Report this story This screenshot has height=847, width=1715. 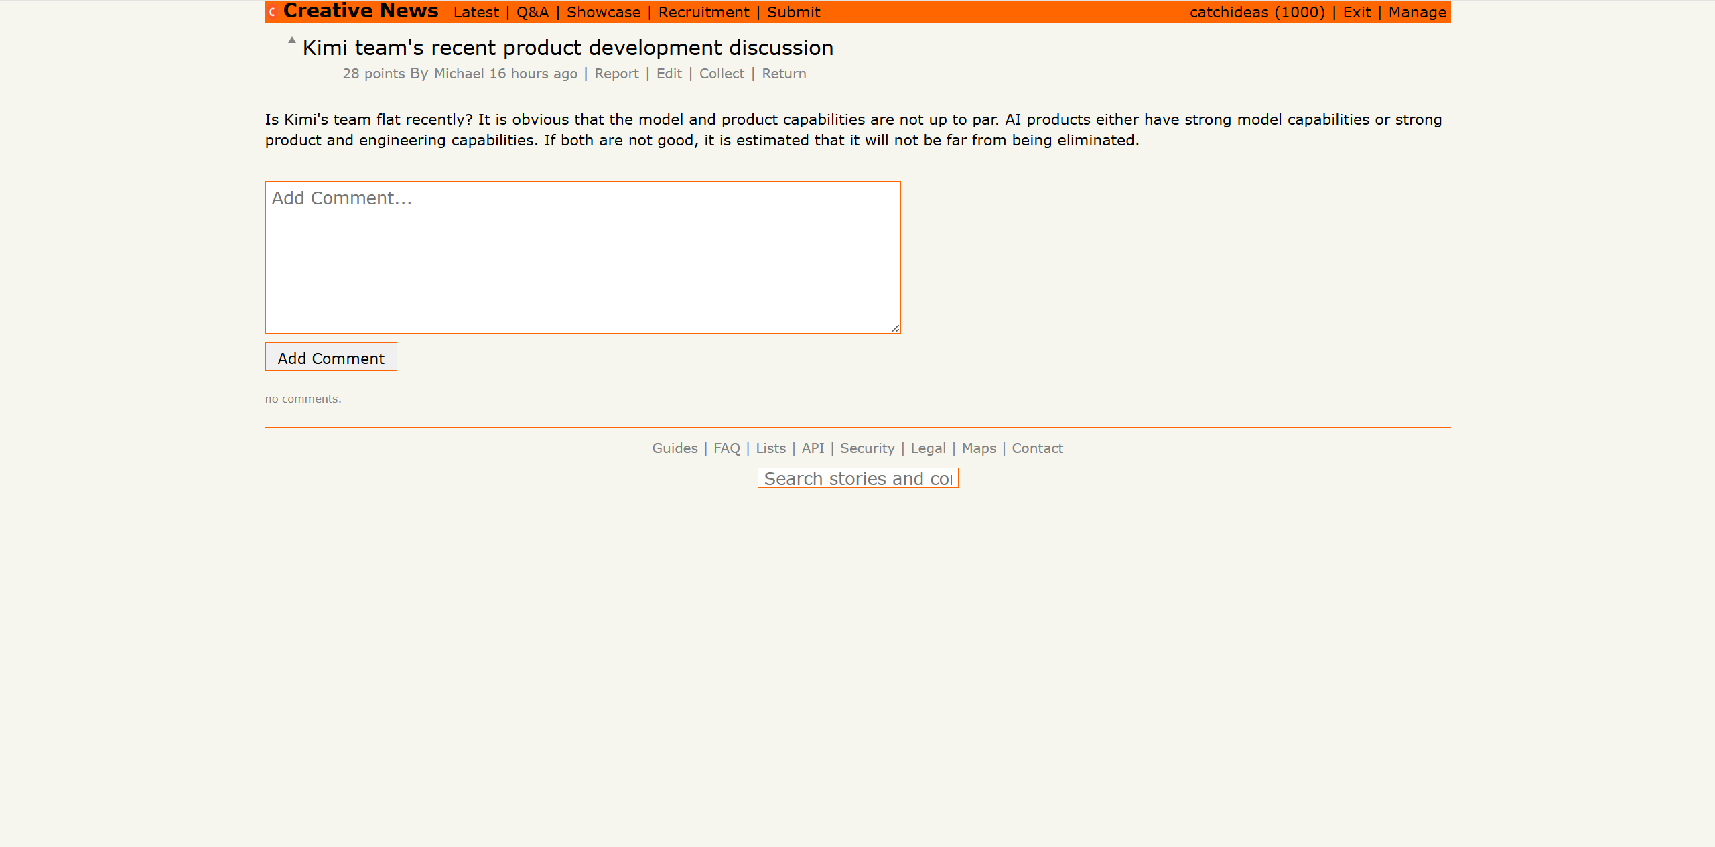pos(616,74)
